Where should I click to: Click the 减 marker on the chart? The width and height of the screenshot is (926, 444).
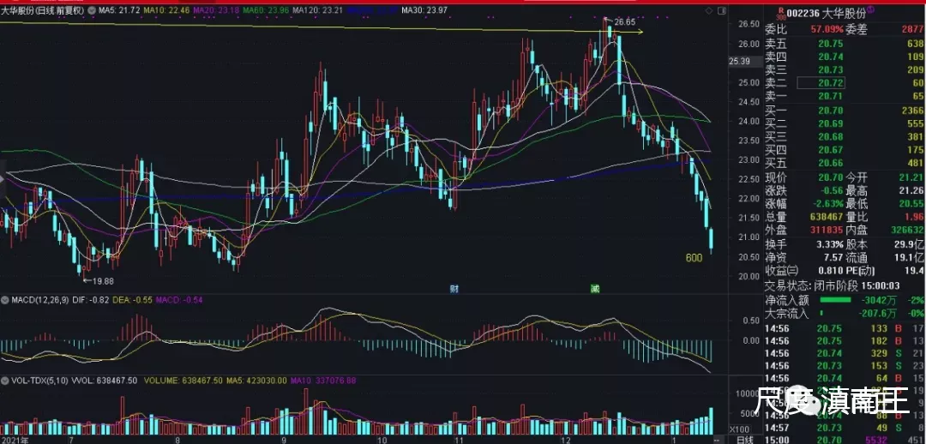(594, 289)
